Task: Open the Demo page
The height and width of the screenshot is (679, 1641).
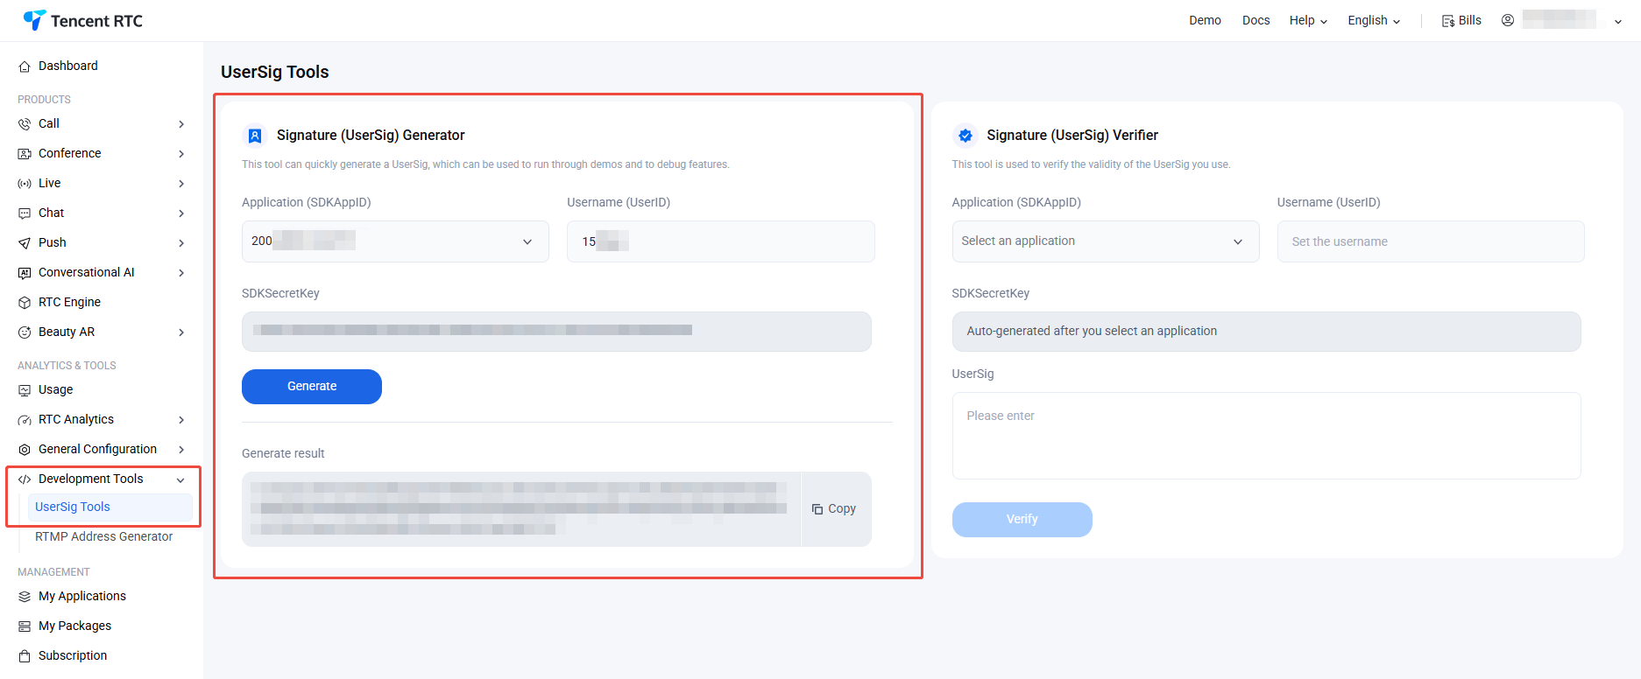Action: click(x=1205, y=20)
